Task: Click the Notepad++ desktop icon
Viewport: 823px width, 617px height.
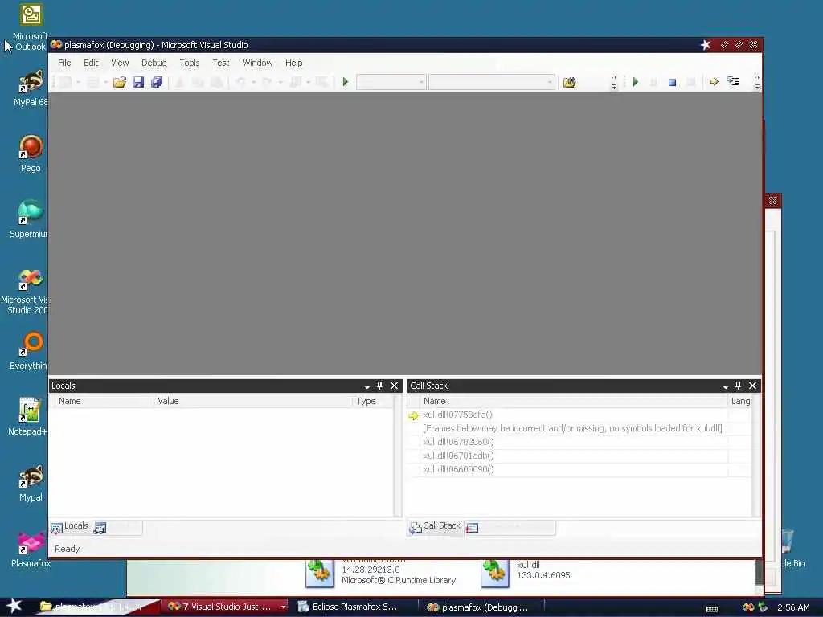Action: coord(28,417)
